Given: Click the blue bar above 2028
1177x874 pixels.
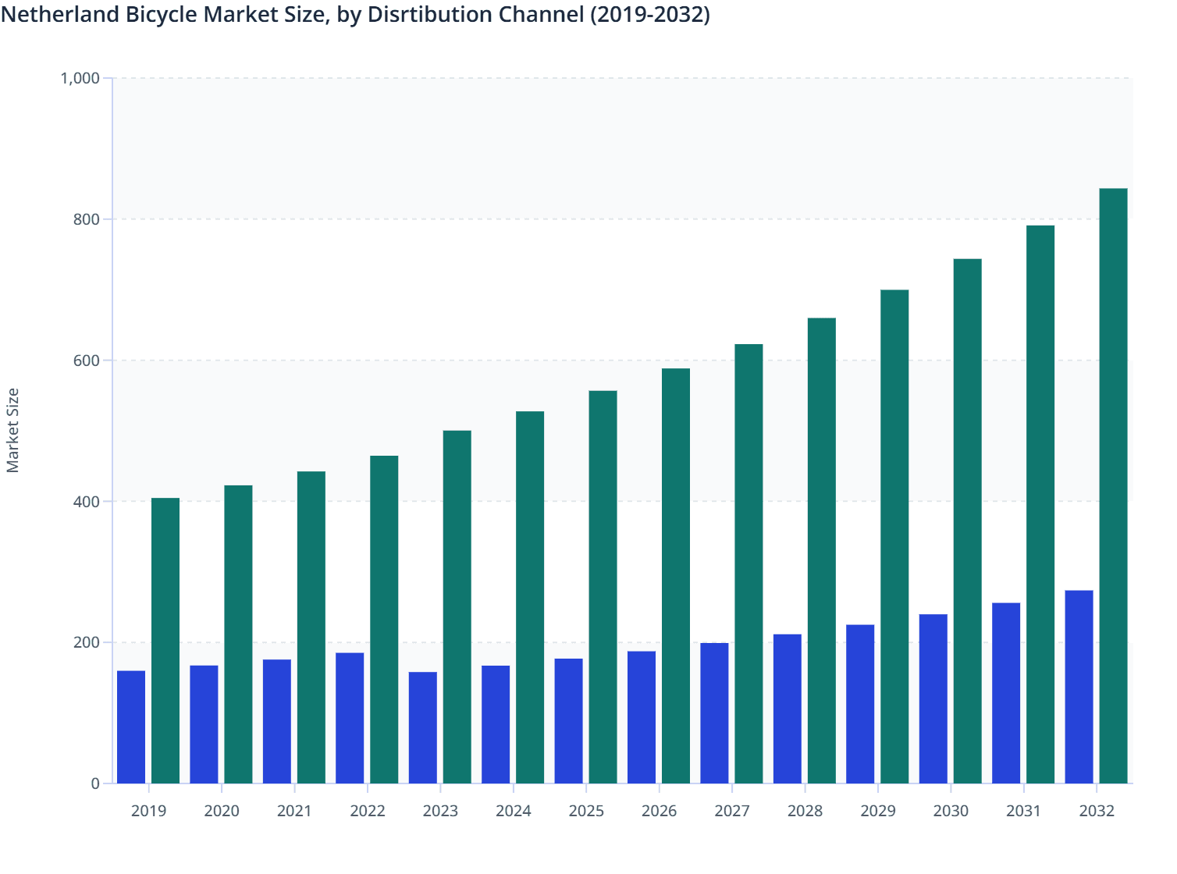Looking at the screenshot, I should 786,710.
